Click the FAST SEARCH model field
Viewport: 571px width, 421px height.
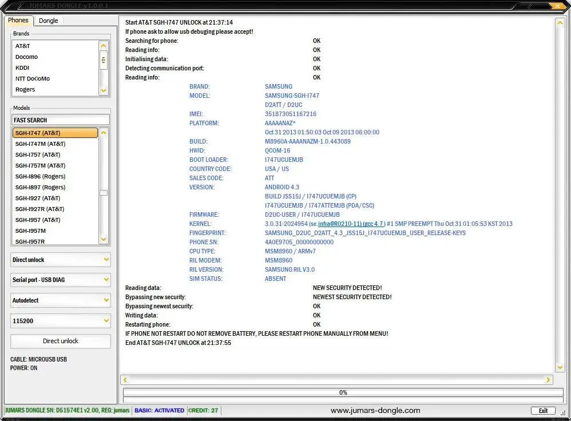click(x=61, y=120)
